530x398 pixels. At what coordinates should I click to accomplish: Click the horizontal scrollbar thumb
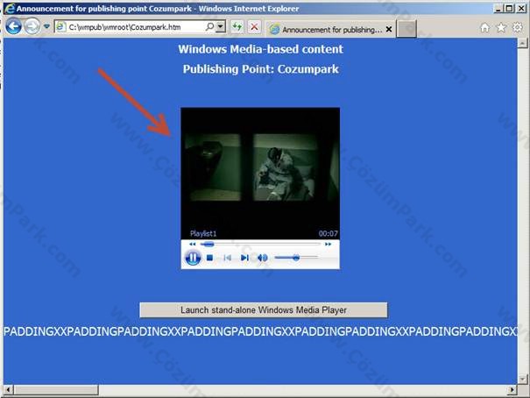click(x=56, y=389)
